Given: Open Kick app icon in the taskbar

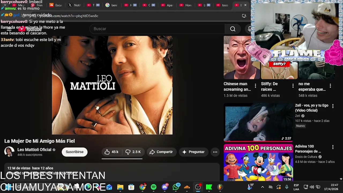Looking at the screenshot, I should coord(209,187).
